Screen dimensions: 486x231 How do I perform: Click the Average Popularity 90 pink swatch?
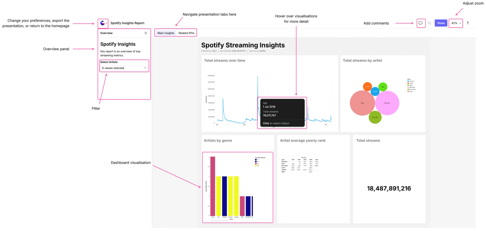(x=256, y=164)
